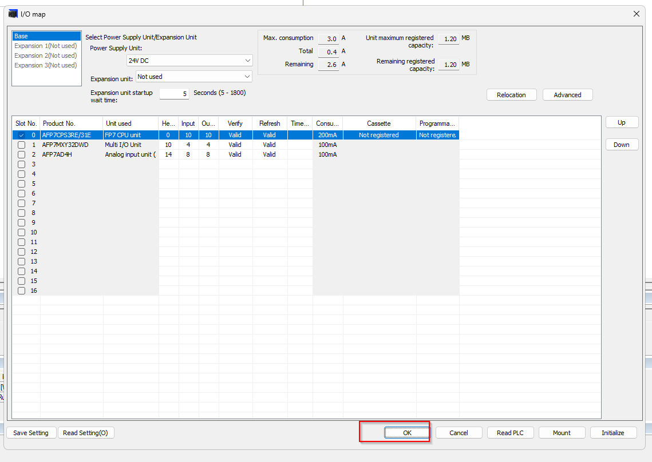
Task: Confirm with the OK button
Action: [x=407, y=432]
